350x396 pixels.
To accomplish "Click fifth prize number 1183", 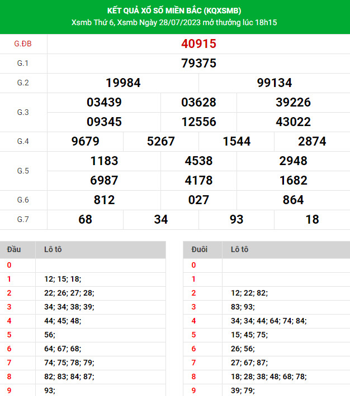I will [104, 161].
